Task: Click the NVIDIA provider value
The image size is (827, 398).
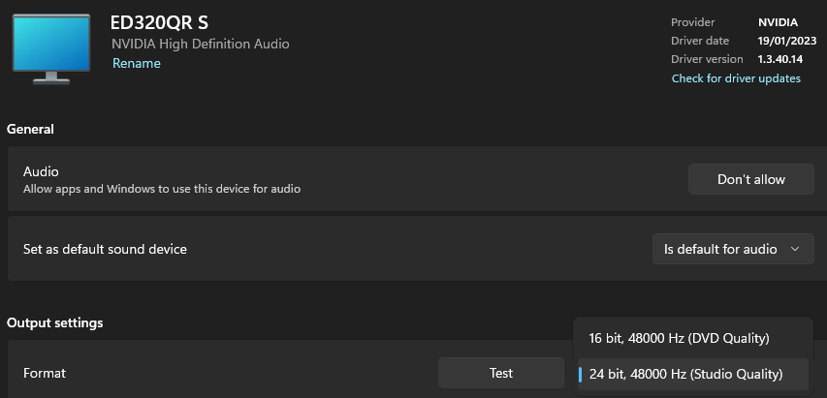Action: [778, 22]
